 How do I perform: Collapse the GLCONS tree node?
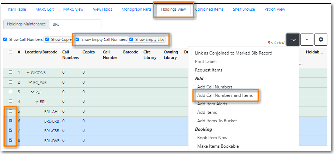pyautogui.click(x=28, y=73)
